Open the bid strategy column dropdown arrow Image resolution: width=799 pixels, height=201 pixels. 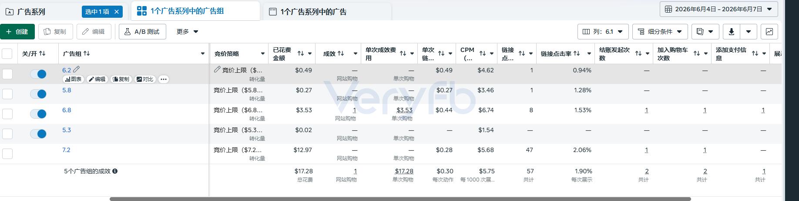tap(263, 54)
